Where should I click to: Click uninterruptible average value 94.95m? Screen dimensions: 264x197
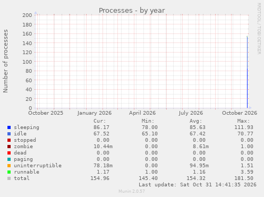(199, 166)
